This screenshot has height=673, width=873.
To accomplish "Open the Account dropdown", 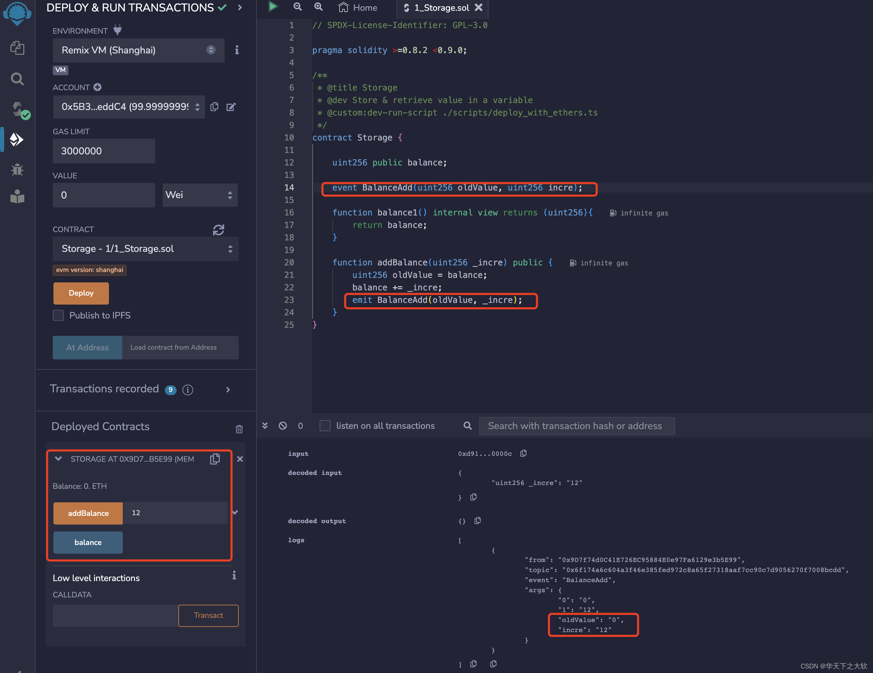I will (x=129, y=107).
